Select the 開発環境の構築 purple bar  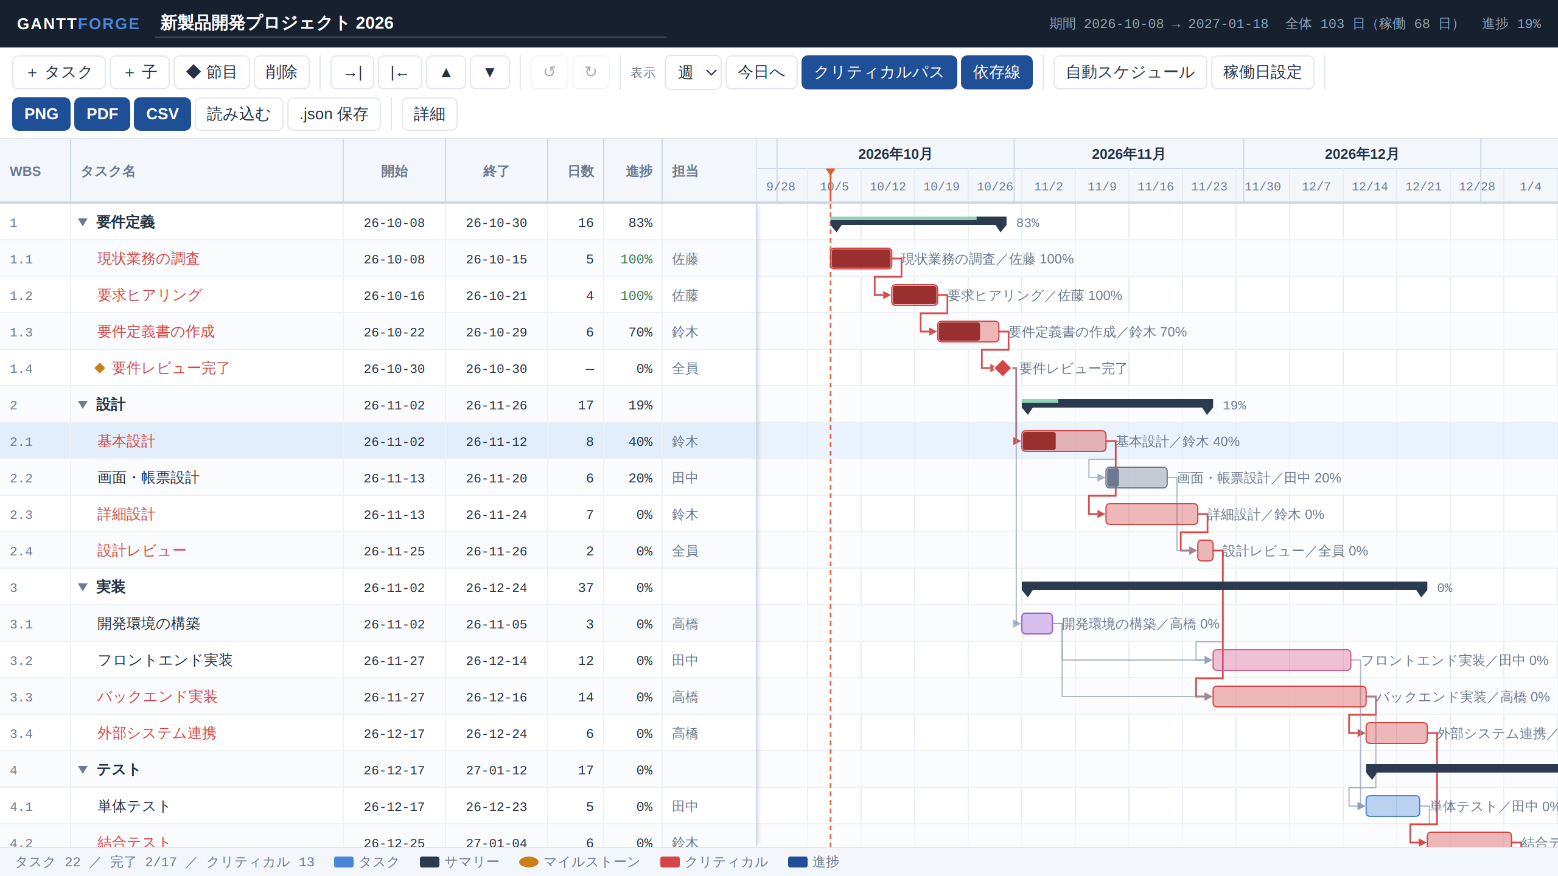click(1037, 624)
